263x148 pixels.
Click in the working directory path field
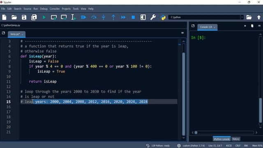coord(204,17)
